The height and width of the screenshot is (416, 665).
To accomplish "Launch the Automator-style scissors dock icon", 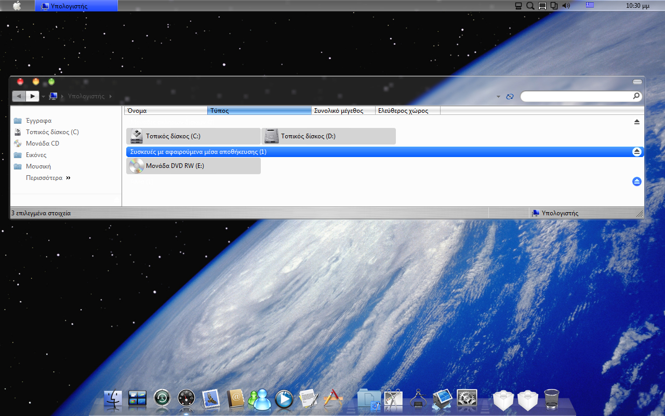I will (x=393, y=399).
